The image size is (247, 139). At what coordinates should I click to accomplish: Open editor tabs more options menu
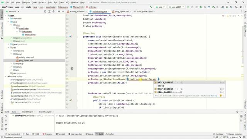click(x=242, y=12)
